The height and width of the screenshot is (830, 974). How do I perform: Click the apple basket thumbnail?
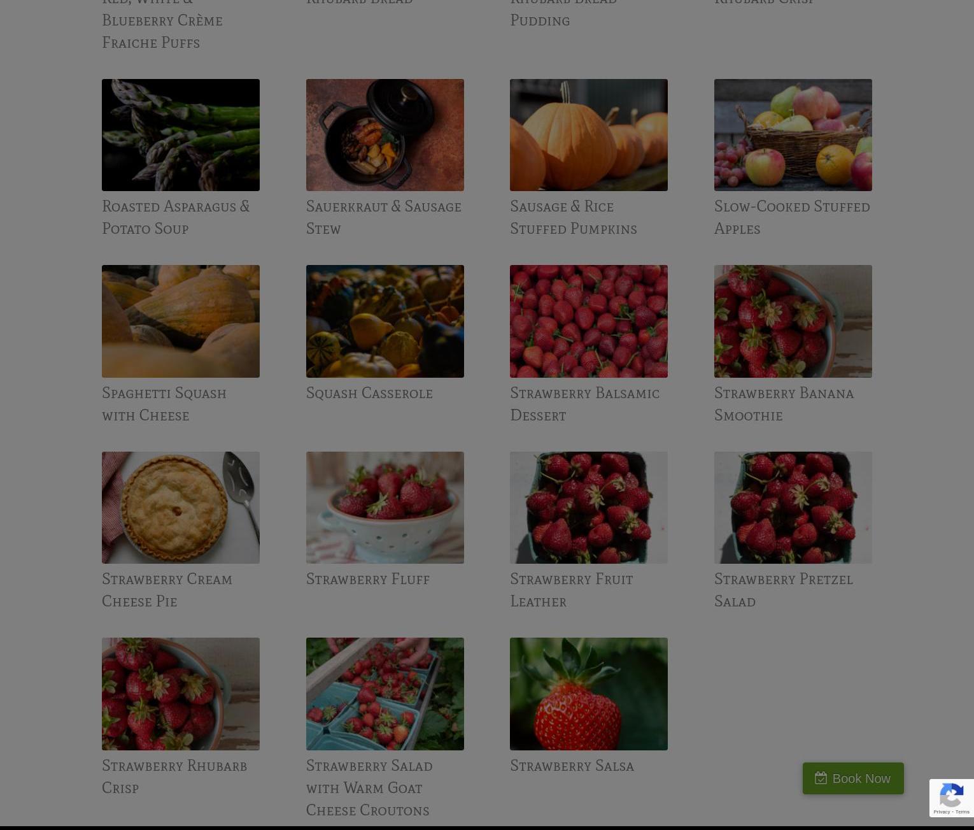coord(793,135)
